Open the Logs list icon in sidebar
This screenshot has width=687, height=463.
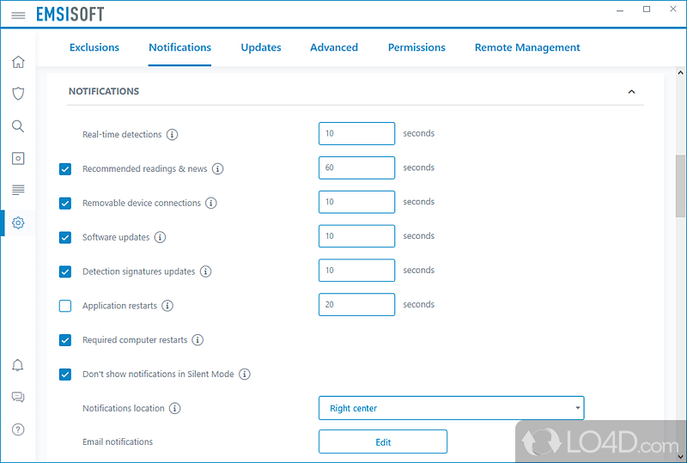pos(18,190)
